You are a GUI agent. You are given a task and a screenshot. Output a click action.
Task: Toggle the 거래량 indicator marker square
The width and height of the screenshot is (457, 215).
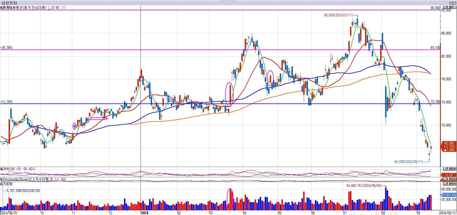point(1,184)
